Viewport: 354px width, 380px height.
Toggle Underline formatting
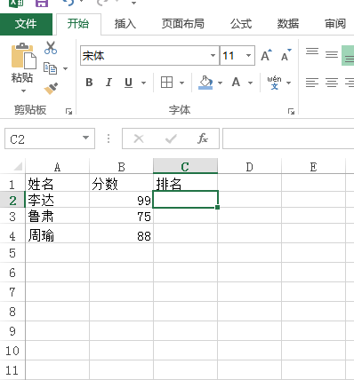pos(128,83)
